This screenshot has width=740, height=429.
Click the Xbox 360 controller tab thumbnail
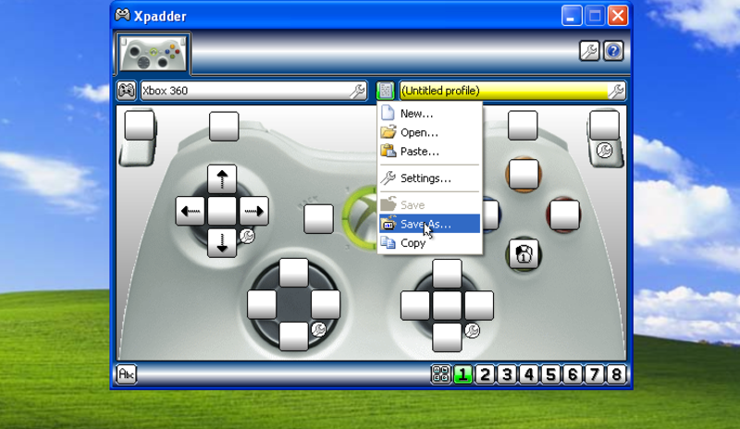(153, 54)
